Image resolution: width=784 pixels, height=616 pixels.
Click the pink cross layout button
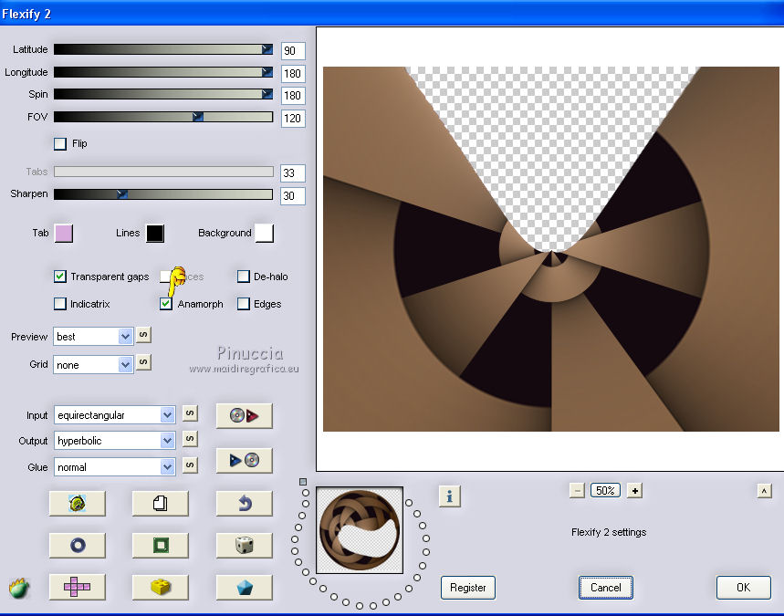78,587
